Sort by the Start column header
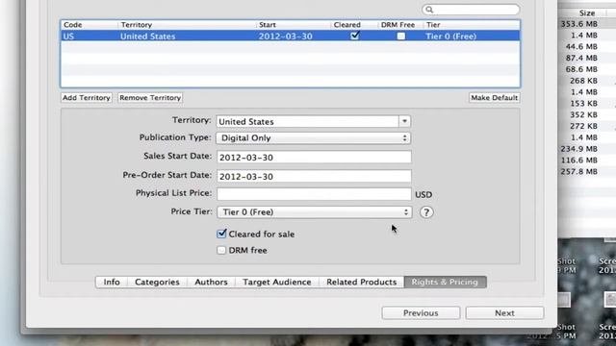The image size is (616, 346). click(x=294, y=25)
